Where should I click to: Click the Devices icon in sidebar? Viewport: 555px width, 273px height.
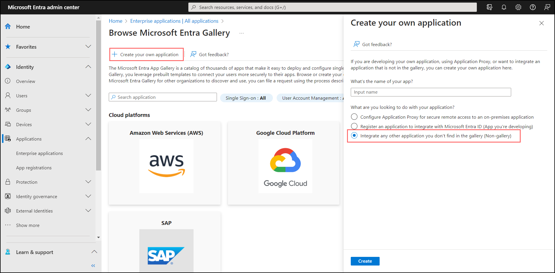point(8,124)
